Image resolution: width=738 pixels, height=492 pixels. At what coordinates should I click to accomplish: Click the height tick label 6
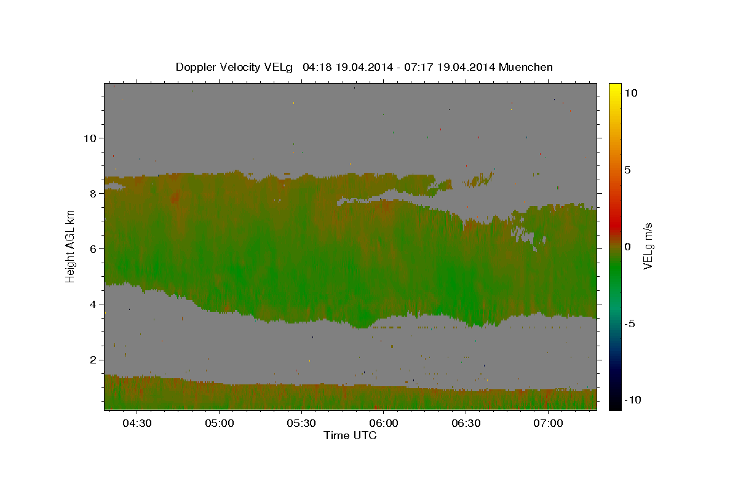(x=93, y=248)
